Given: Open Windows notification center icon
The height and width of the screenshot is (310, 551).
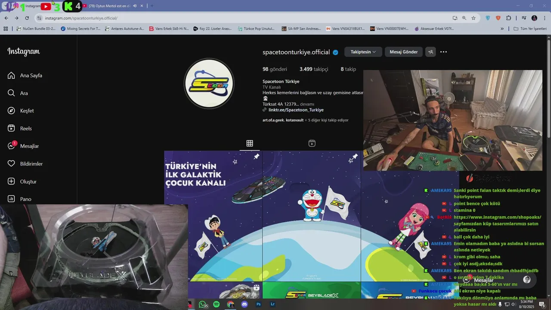Looking at the screenshot, I should [542, 304].
